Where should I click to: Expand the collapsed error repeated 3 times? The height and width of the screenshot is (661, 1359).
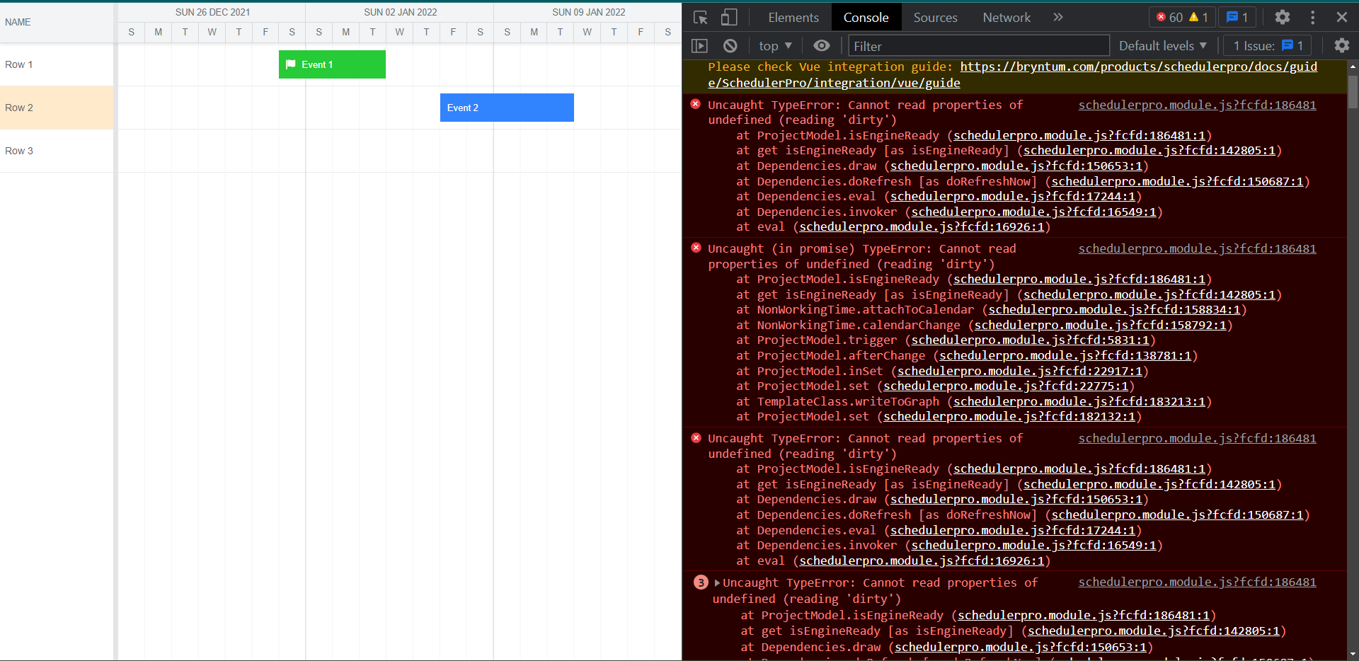[716, 582]
